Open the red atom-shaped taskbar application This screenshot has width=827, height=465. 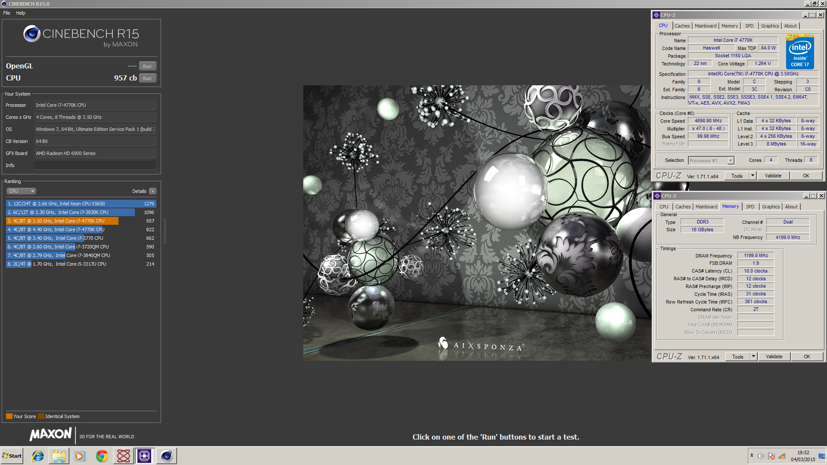124,456
